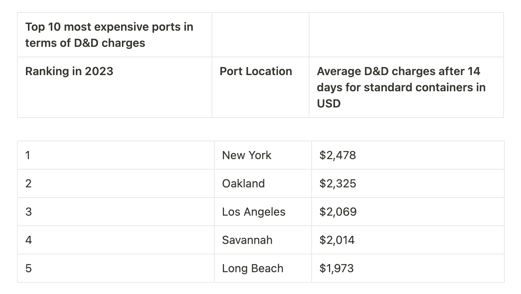521x294 pixels.
Task: Click the "Port Location" column header
Action: [256, 71]
